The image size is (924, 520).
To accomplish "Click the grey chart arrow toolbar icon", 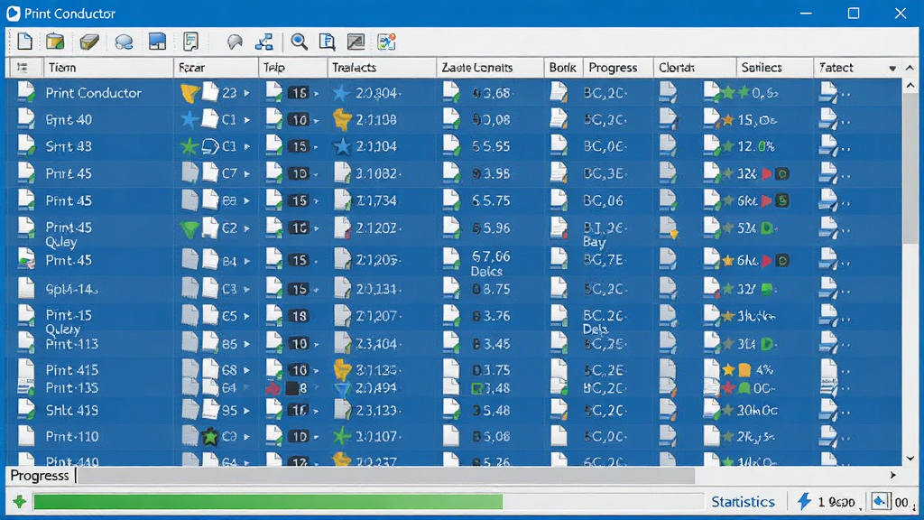I will tap(356, 42).
